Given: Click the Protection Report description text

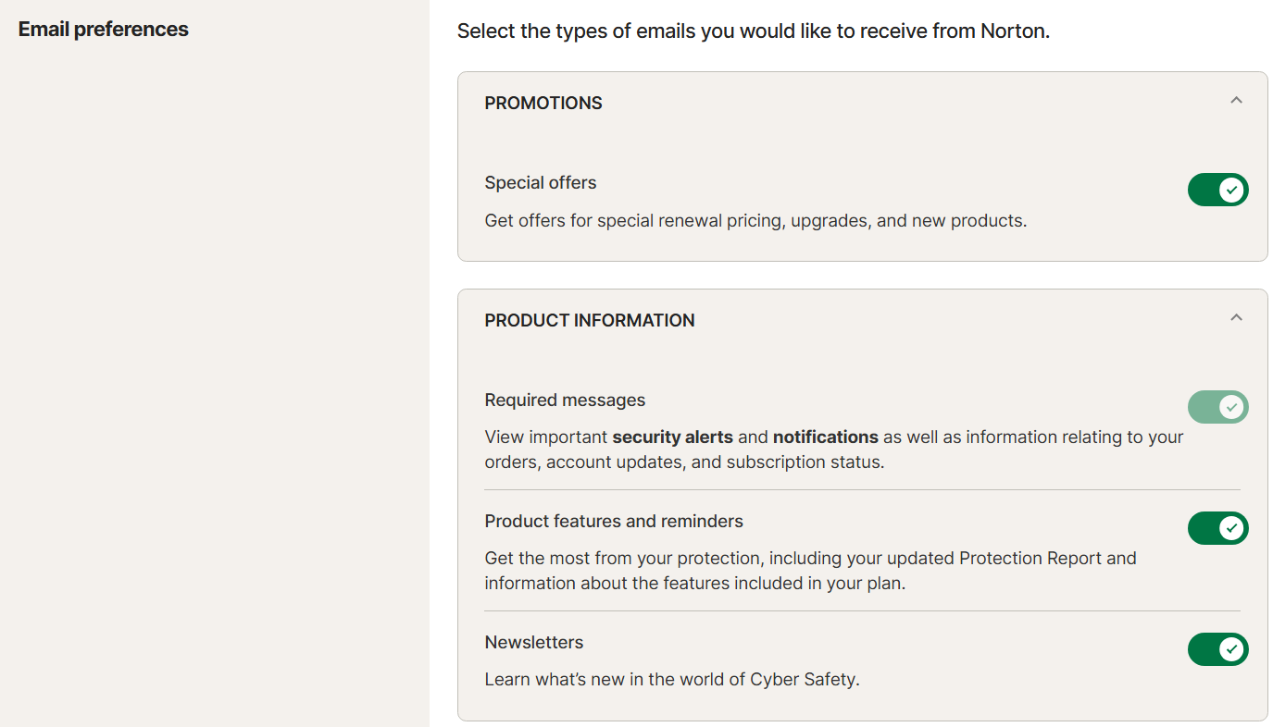Looking at the screenshot, I should pyautogui.click(x=810, y=559).
